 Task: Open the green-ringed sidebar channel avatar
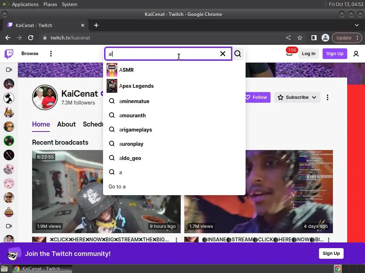9,141
